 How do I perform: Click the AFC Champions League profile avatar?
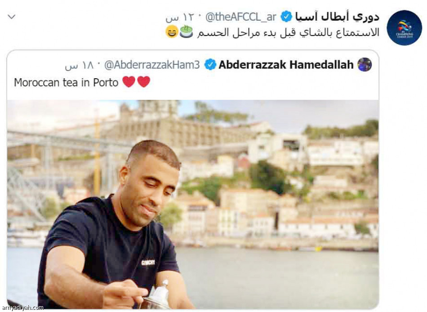[x=404, y=28]
